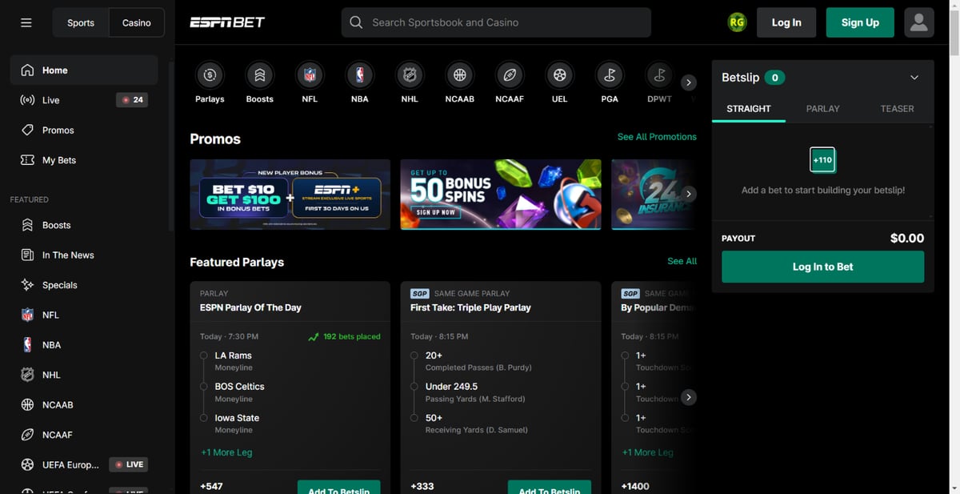Select the NCAAB basketball icon in top row
Image resolution: width=960 pixels, height=494 pixels.
pyautogui.click(x=459, y=75)
